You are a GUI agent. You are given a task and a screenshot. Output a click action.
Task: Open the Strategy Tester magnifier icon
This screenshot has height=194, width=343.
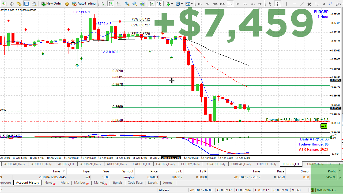pyautogui.click(x=34, y=4)
